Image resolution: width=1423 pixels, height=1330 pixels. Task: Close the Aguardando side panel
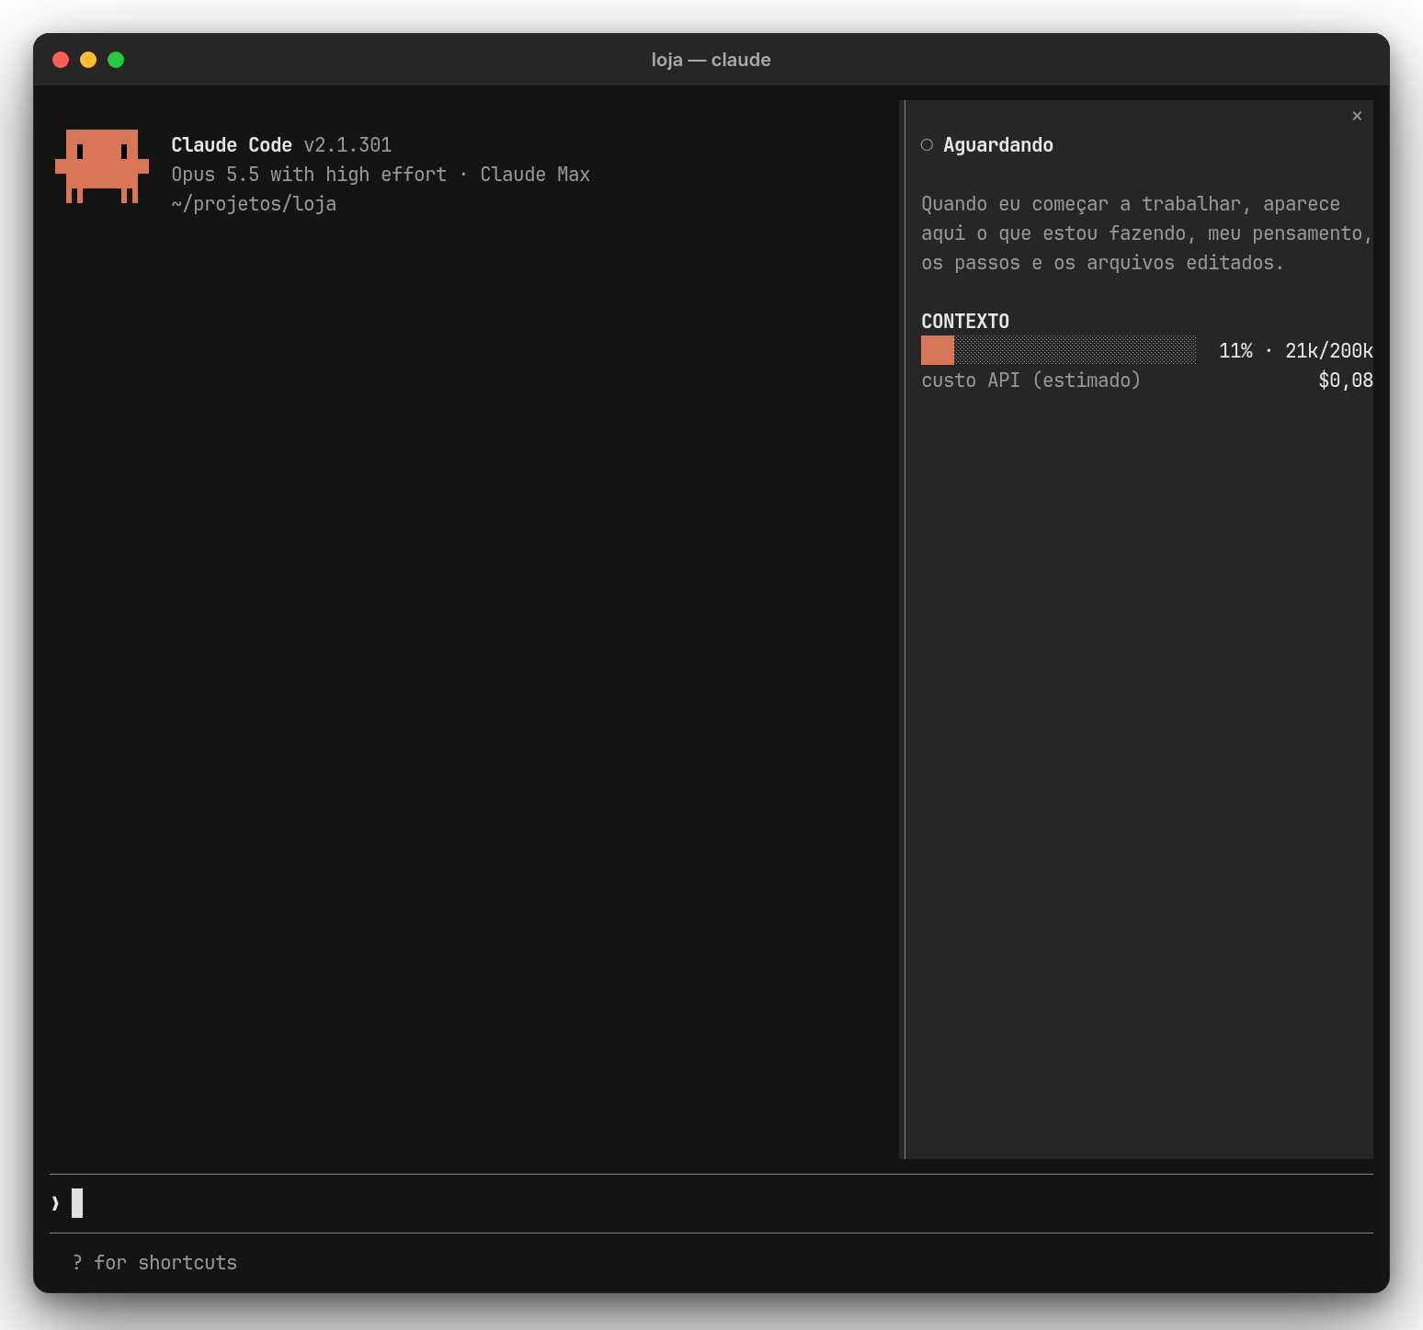[1357, 116]
